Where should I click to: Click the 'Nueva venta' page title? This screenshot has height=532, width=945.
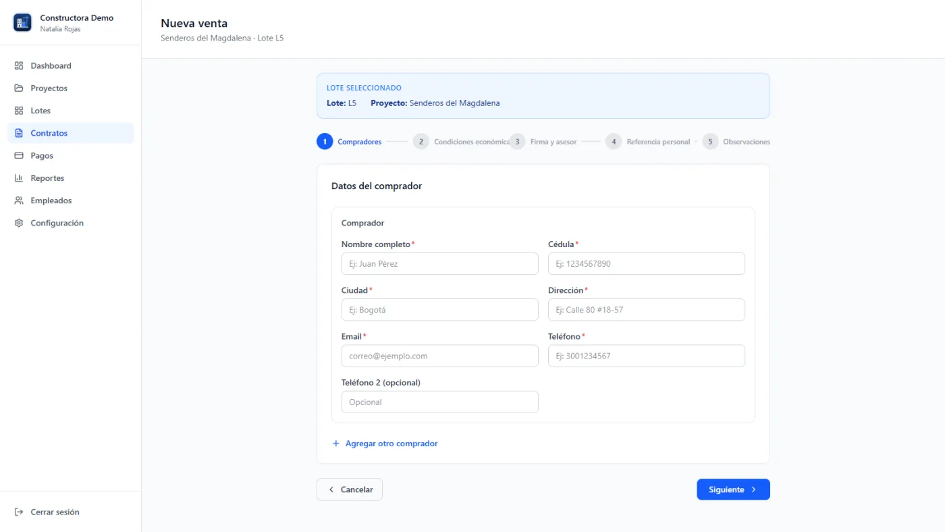[x=194, y=24]
